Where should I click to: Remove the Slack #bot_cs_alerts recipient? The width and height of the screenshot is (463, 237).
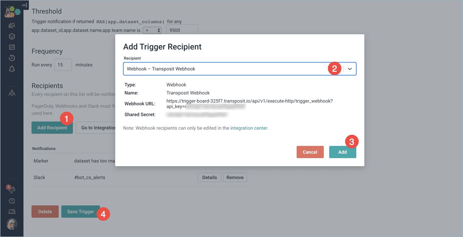tap(235, 177)
